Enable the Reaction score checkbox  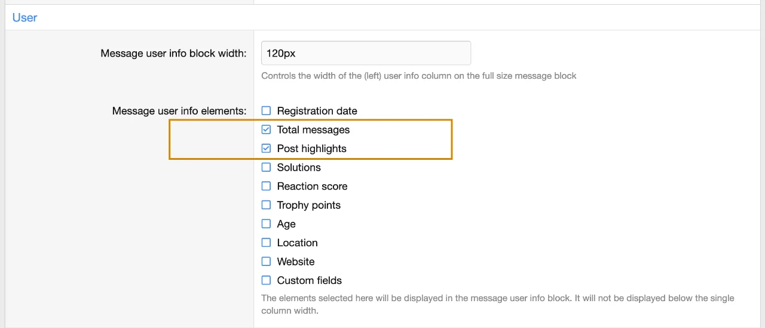[267, 186]
